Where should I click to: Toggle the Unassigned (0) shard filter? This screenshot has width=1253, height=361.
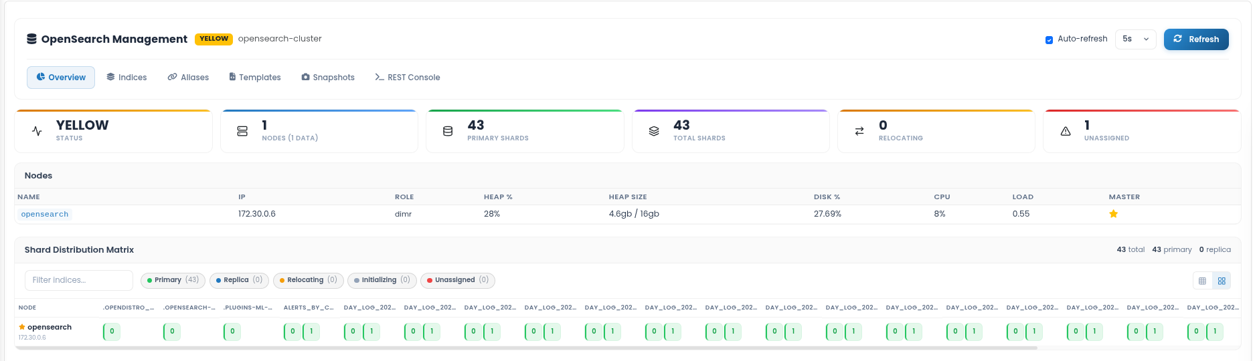coord(458,280)
